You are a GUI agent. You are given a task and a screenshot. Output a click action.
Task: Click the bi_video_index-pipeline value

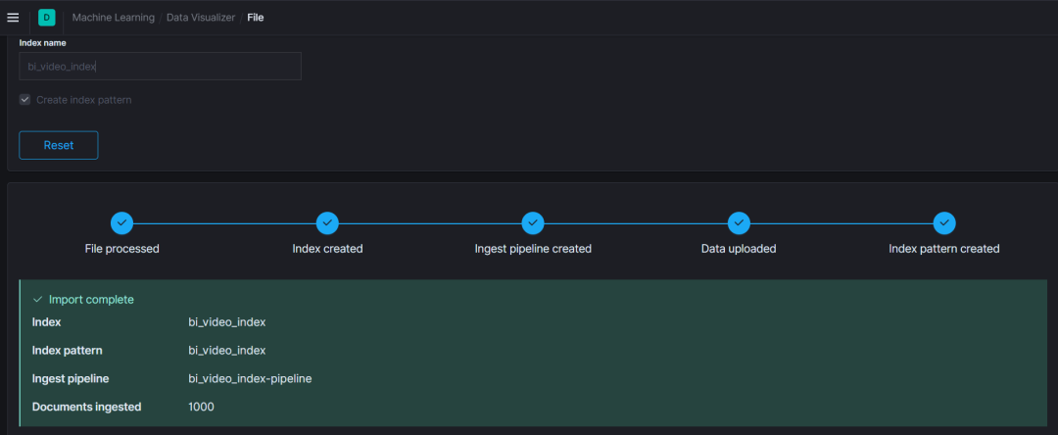(x=250, y=378)
